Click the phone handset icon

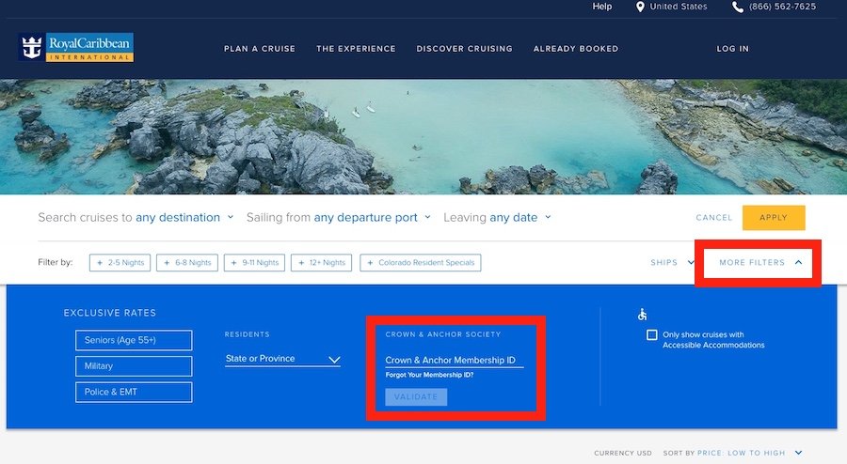[737, 7]
